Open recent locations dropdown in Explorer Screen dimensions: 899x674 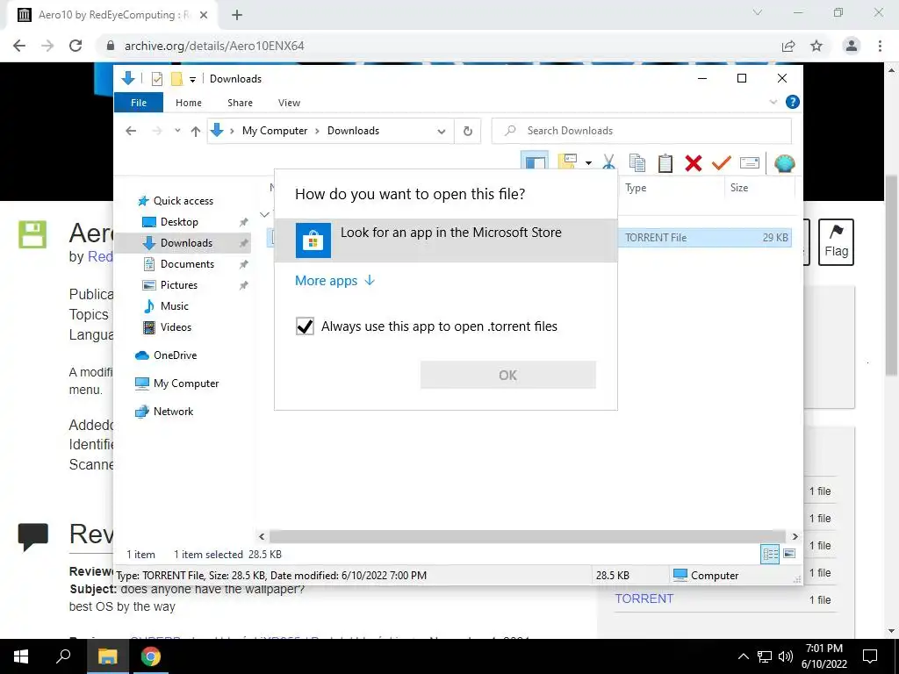point(177,131)
